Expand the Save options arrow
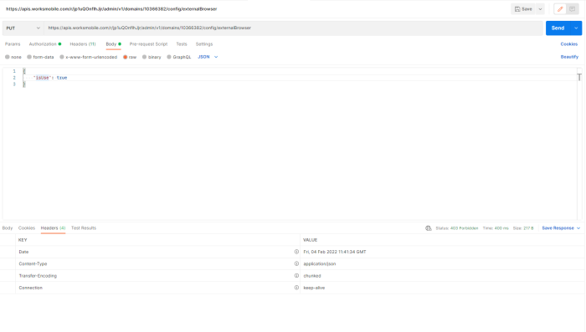Viewport: 586px width, 332px height. pos(540,9)
